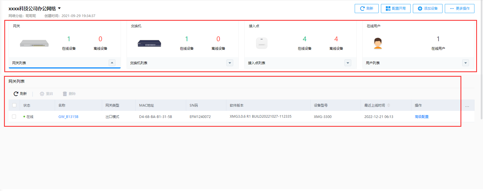Open 更多操作 menu
This screenshot has height=191, width=483.
point(459,9)
